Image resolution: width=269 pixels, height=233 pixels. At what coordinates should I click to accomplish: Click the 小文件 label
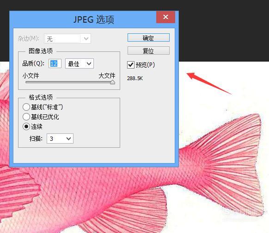point(31,76)
